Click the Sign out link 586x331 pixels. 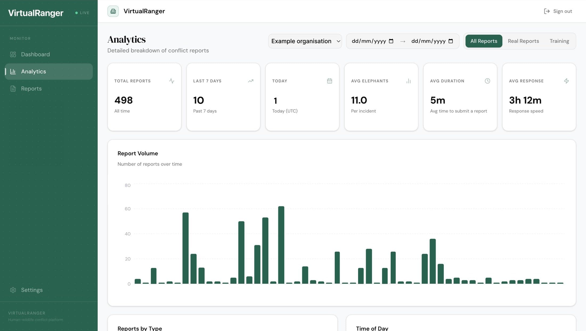pos(558,11)
